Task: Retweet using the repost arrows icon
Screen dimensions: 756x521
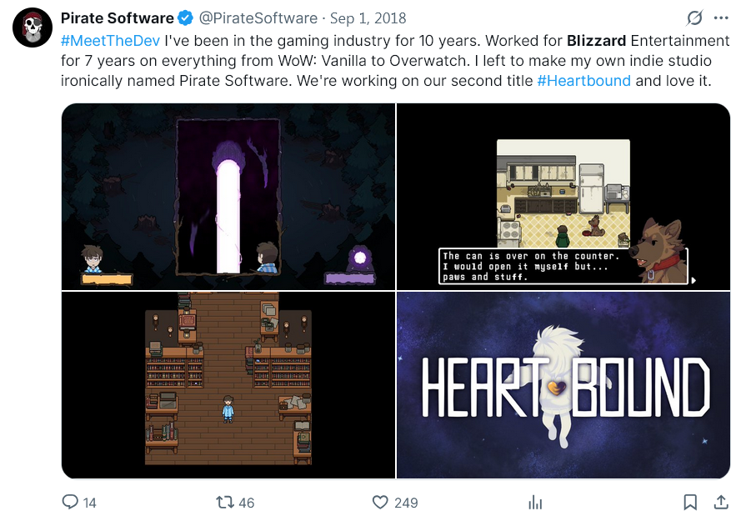Action: coord(225,502)
